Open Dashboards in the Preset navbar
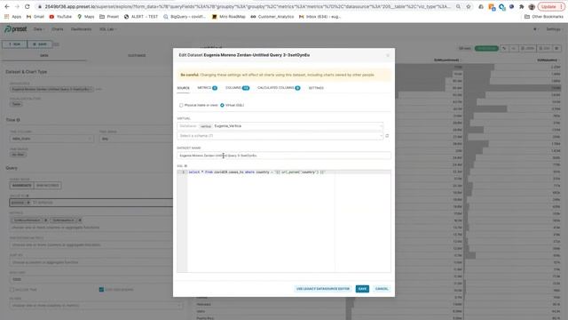This screenshot has width=568, height=320. pyautogui.click(x=81, y=29)
